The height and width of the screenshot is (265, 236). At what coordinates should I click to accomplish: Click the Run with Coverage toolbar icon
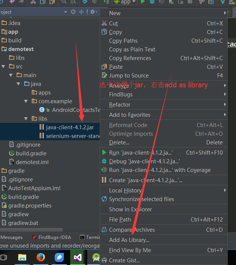point(162,2)
